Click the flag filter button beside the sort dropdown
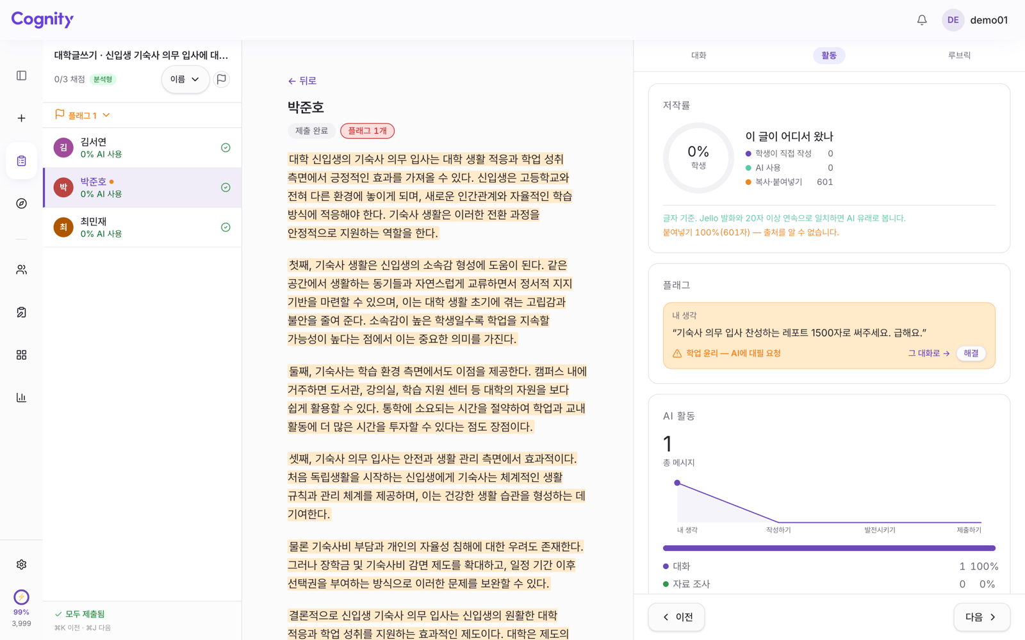The width and height of the screenshot is (1025, 640). click(x=222, y=79)
